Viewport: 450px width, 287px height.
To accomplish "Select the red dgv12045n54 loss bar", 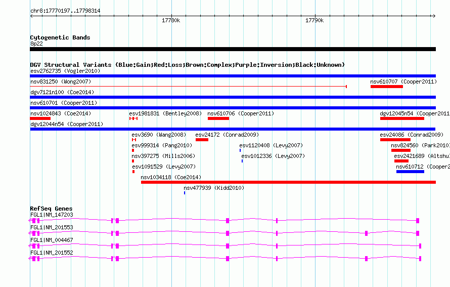I will [402, 118].
